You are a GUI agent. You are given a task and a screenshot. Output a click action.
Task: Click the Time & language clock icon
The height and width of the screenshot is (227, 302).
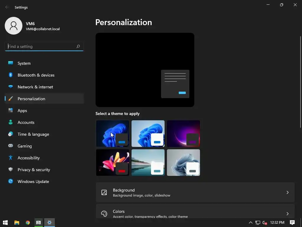tap(11, 134)
